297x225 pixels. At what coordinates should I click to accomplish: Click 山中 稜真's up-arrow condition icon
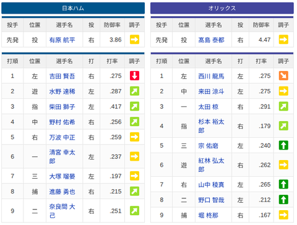pyautogui.click(x=283, y=184)
